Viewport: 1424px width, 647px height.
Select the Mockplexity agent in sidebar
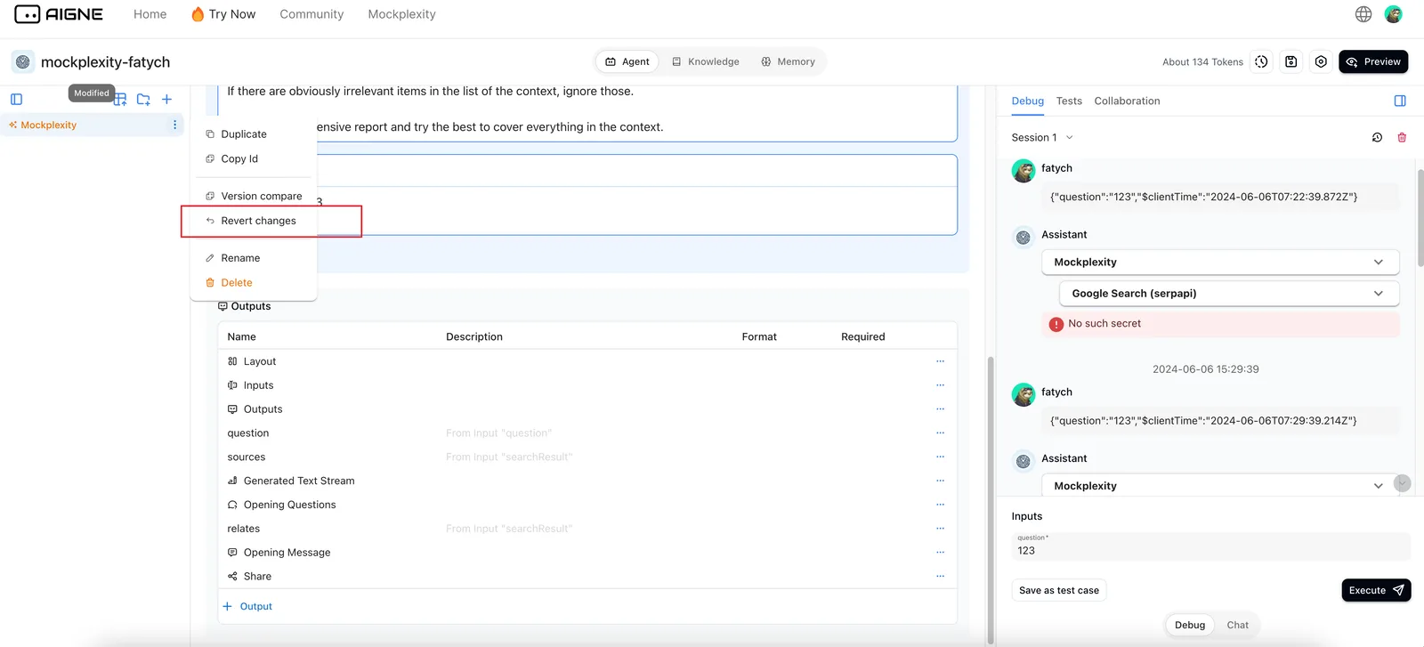tap(93, 125)
